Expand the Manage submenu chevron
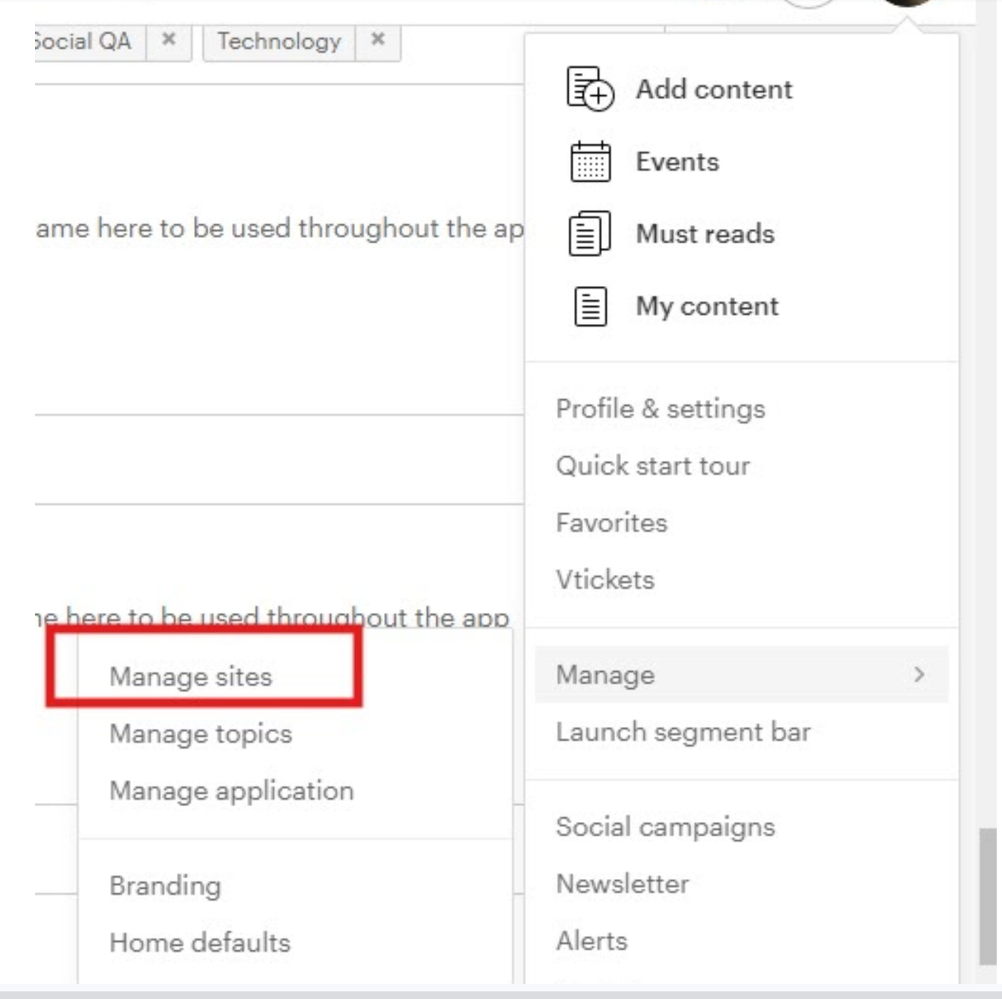Viewport: 1002px width, 999px height. click(x=919, y=674)
